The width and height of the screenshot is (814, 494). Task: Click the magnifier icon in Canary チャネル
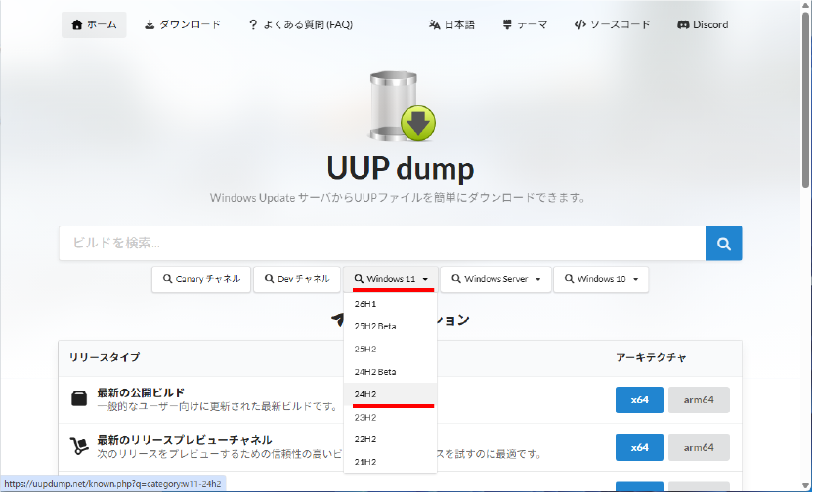[167, 279]
